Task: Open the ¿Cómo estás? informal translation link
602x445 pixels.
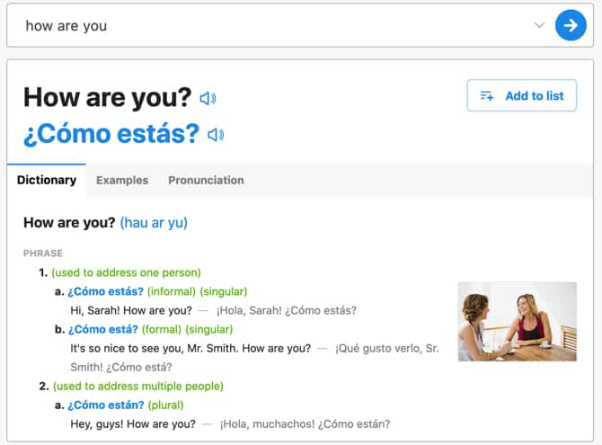Action: pos(106,291)
